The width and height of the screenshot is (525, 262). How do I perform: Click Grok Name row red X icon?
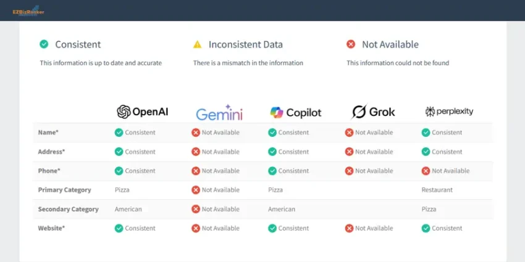pyautogui.click(x=349, y=133)
